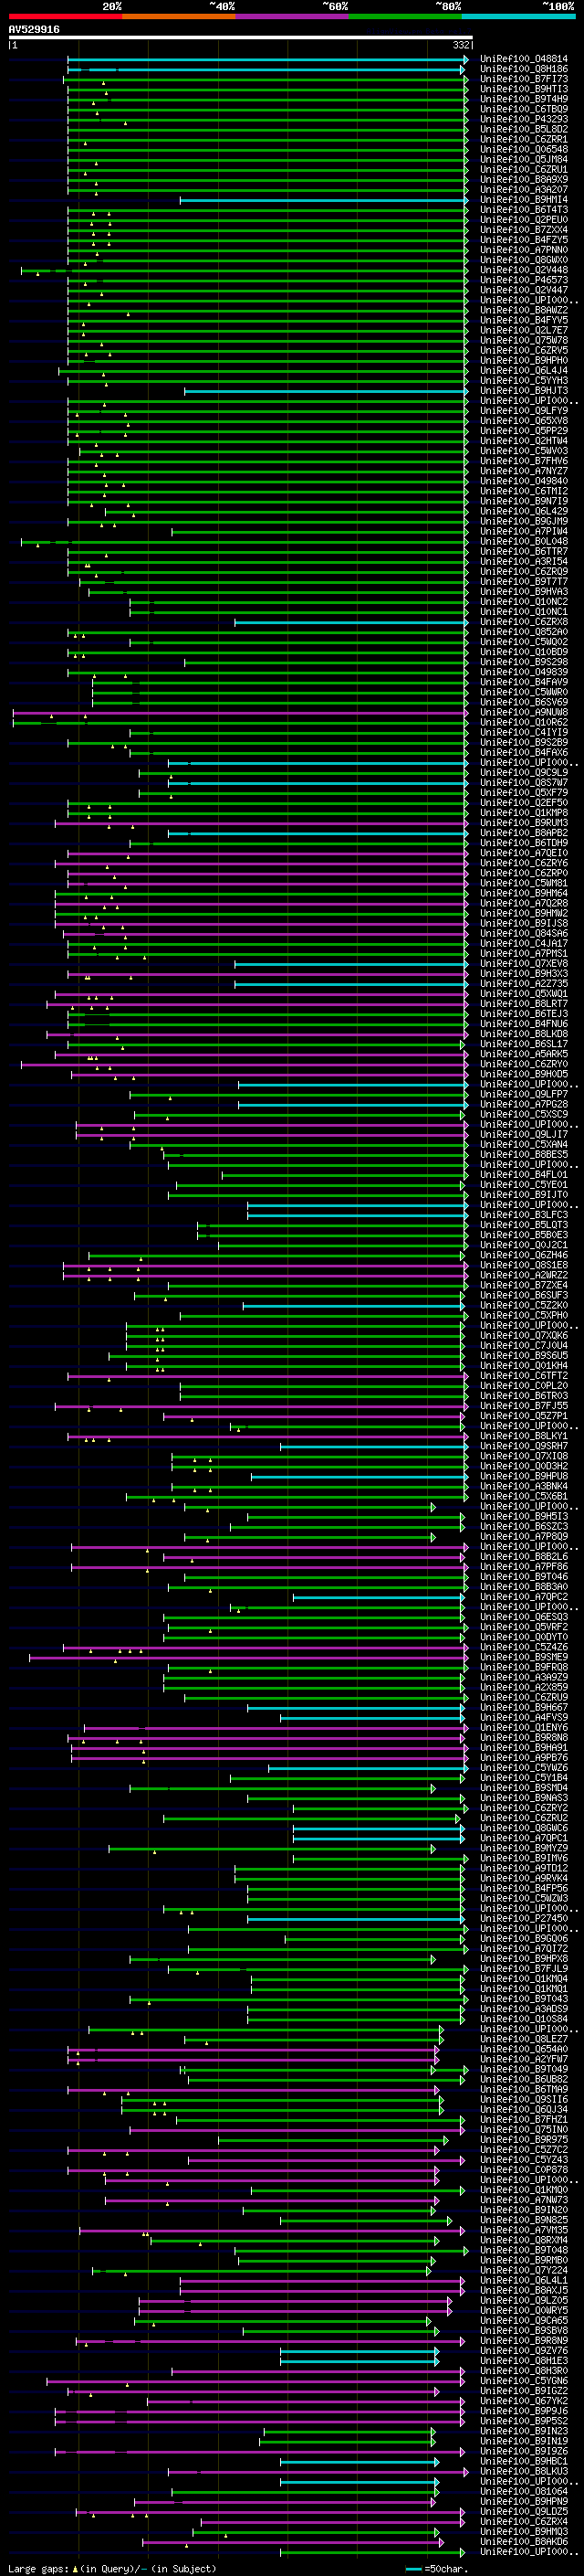Select the UniRef100_P46573 label
This screenshot has height=2576, width=584.
tap(523, 280)
